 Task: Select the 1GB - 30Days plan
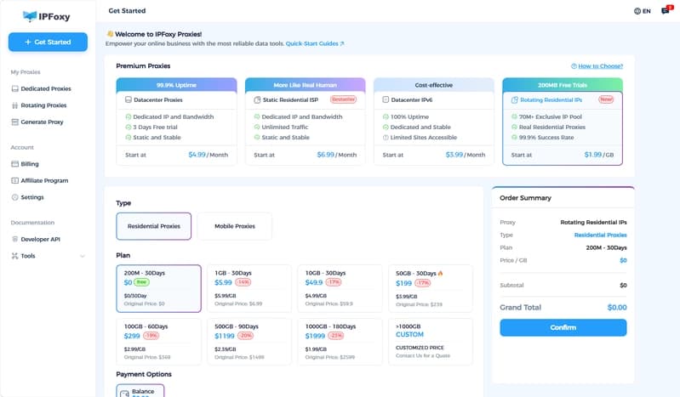[x=249, y=289]
